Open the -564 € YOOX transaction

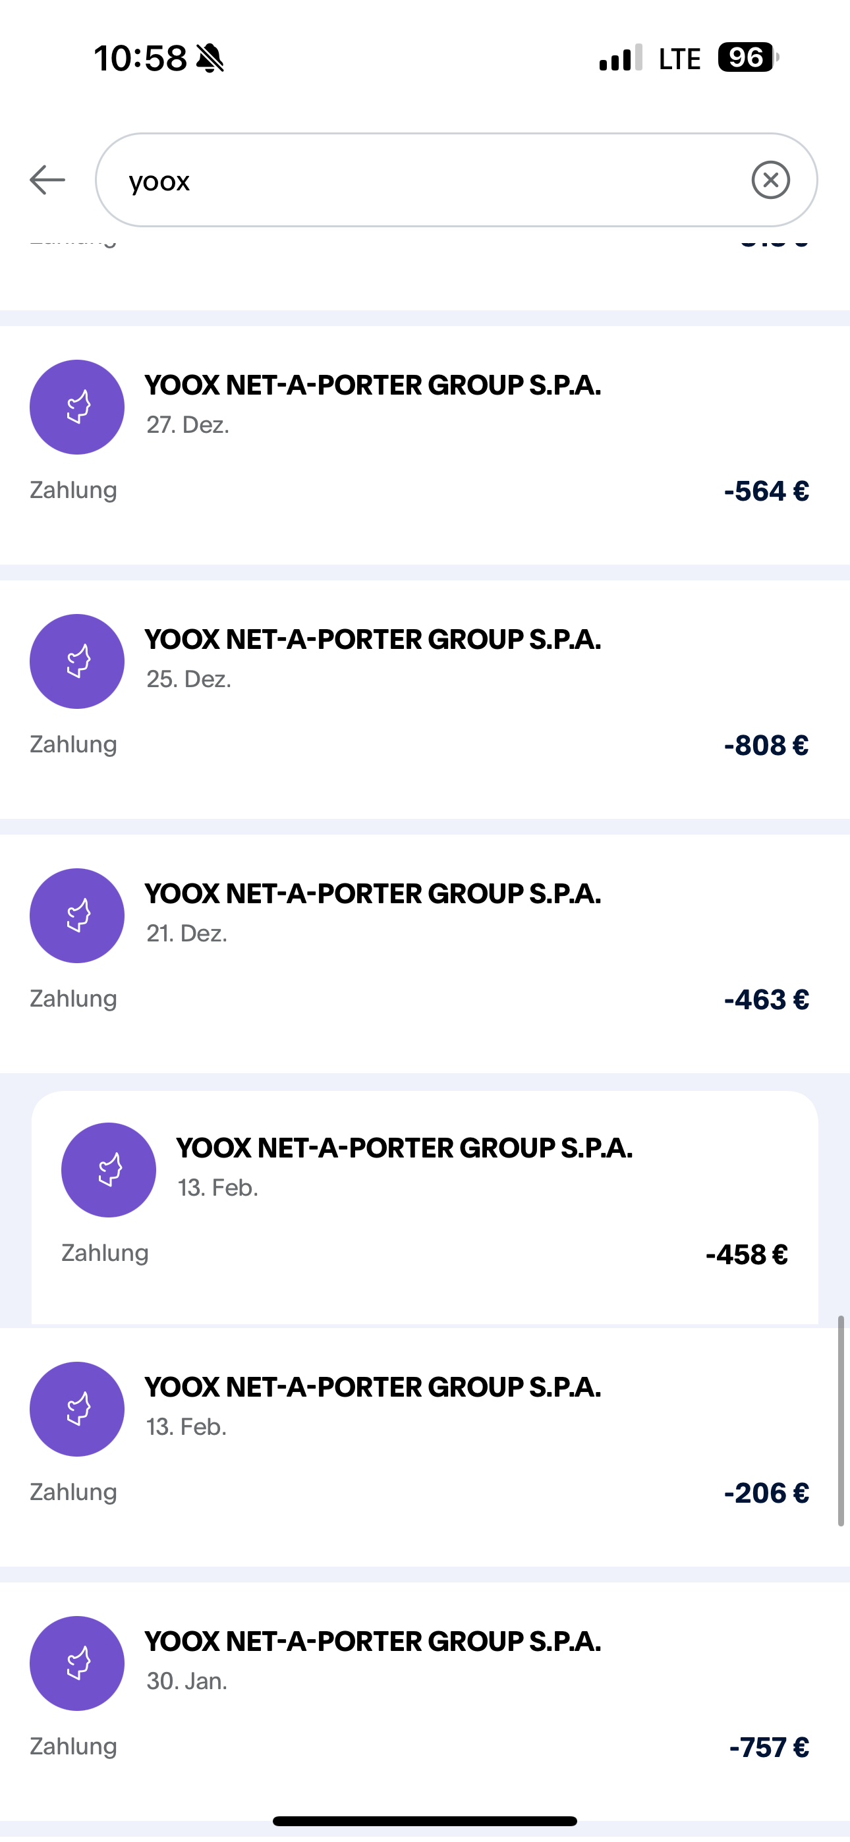[x=425, y=445]
